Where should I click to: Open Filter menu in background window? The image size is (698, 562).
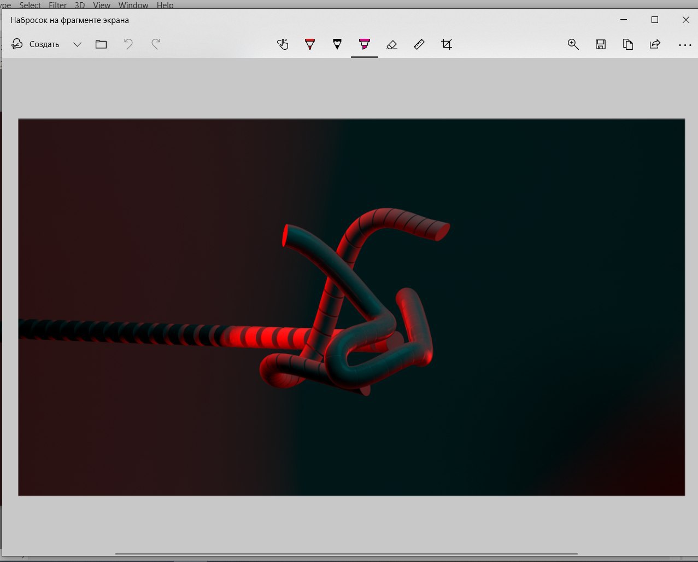point(57,5)
